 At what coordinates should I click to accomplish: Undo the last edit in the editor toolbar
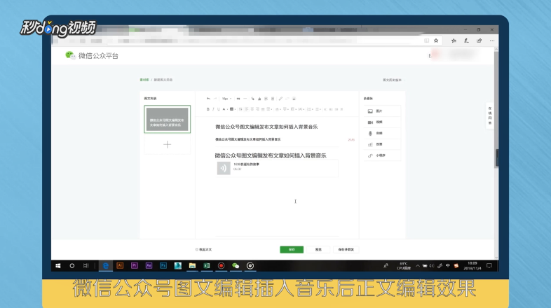[208, 99]
